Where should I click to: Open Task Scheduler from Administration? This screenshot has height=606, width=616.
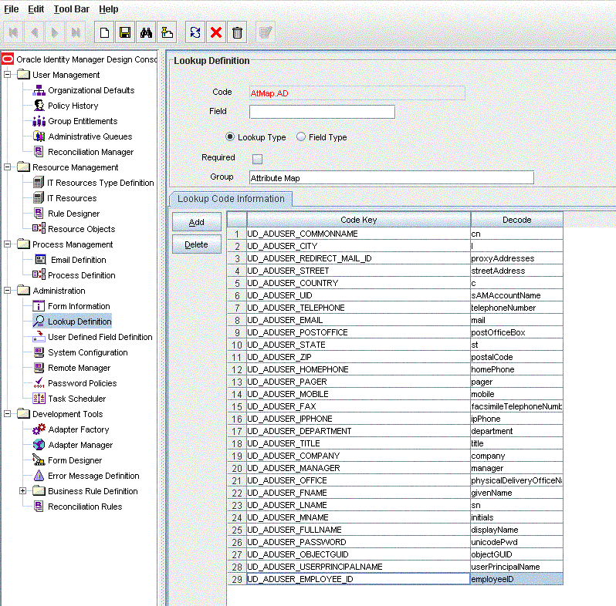[76, 399]
